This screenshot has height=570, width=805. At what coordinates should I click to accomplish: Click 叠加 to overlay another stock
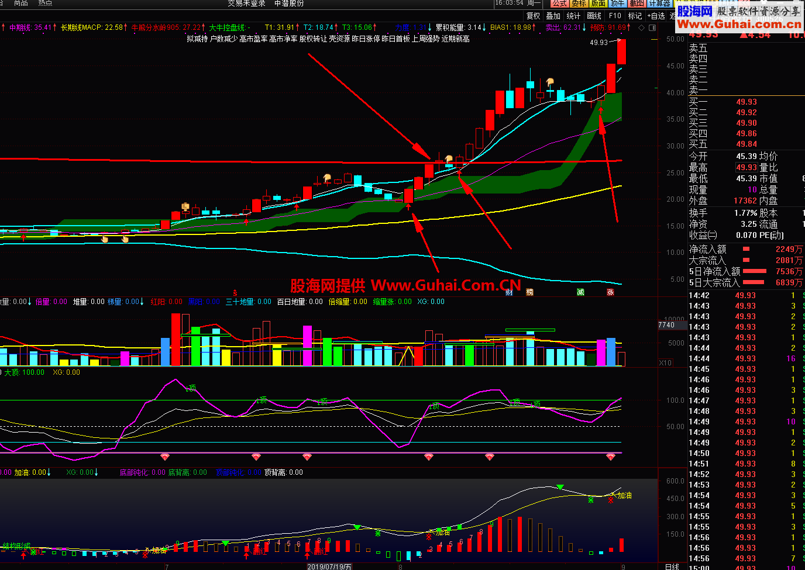pyautogui.click(x=553, y=16)
